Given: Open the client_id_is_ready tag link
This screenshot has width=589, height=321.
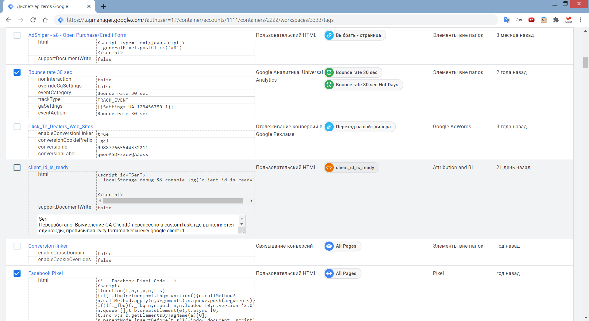Looking at the screenshot, I should coord(48,168).
